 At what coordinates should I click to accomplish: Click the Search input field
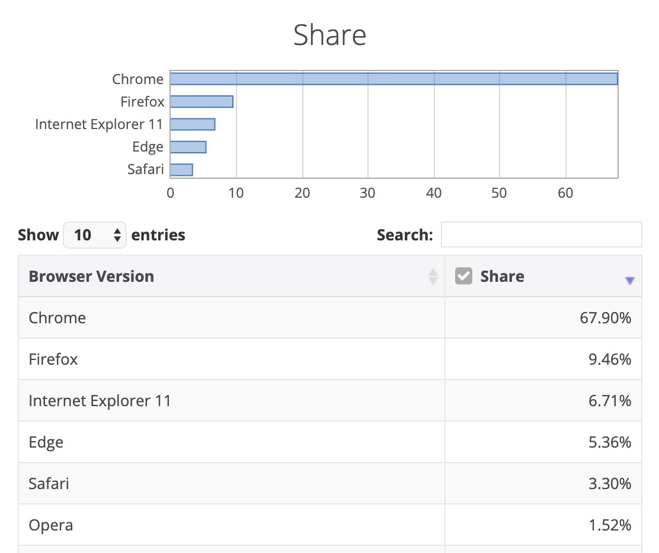click(x=541, y=234)
